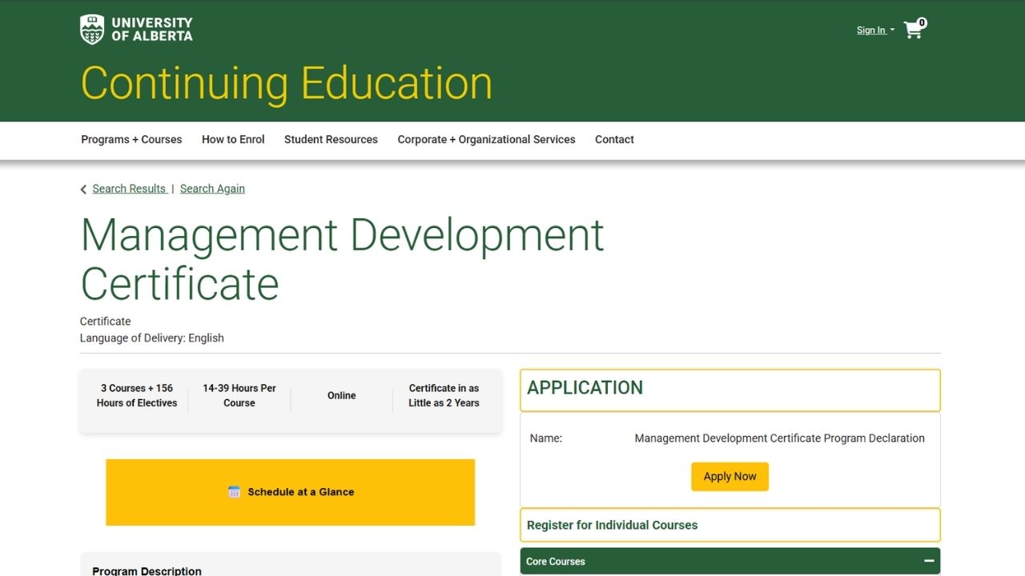Open Corporate + Organizational Services menu
The height and width of the screenshot is (576, 1025).
tap(486, 139)
